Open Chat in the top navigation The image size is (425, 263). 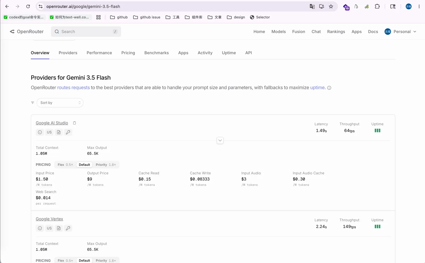(316, 32)
